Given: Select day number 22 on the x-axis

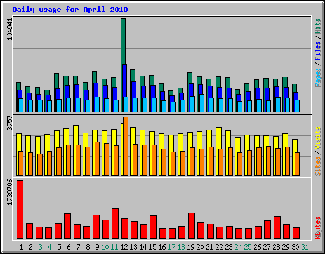Looking at the screenshot, I should click(219, 247).
